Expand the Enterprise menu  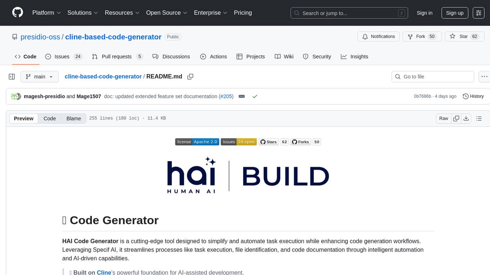tap(211, 13)
